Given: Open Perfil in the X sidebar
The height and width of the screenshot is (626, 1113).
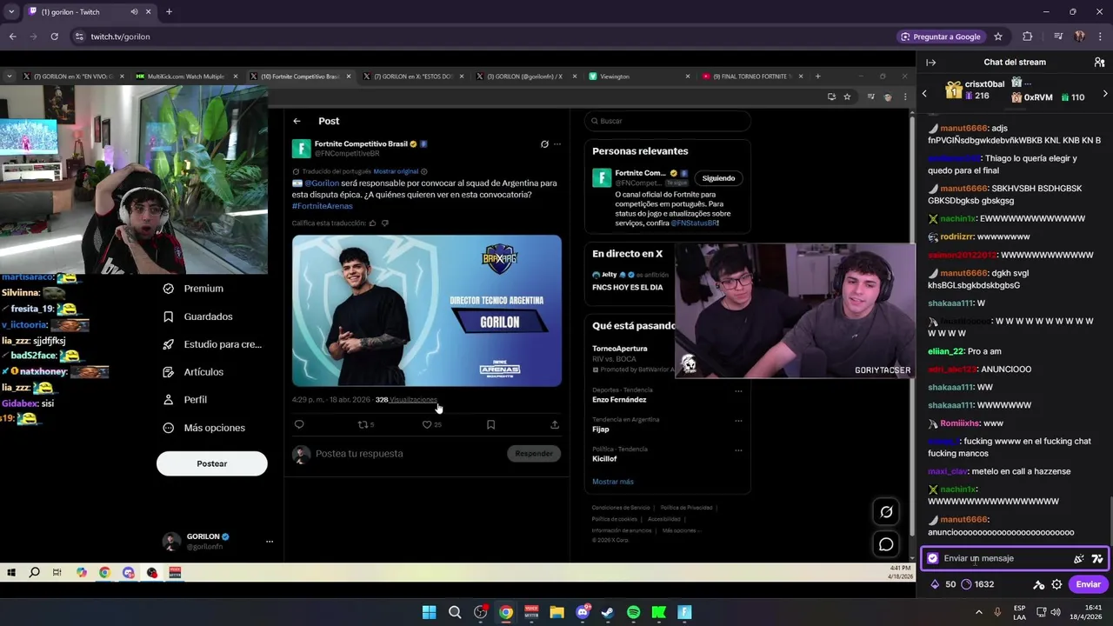Looking at the screenshot, I should pyautogui.click(x=185, y=400).
